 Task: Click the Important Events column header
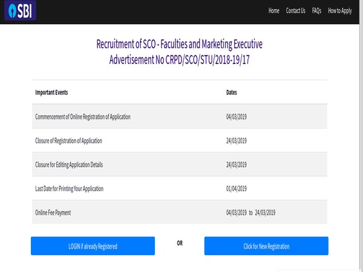point(52,92)
